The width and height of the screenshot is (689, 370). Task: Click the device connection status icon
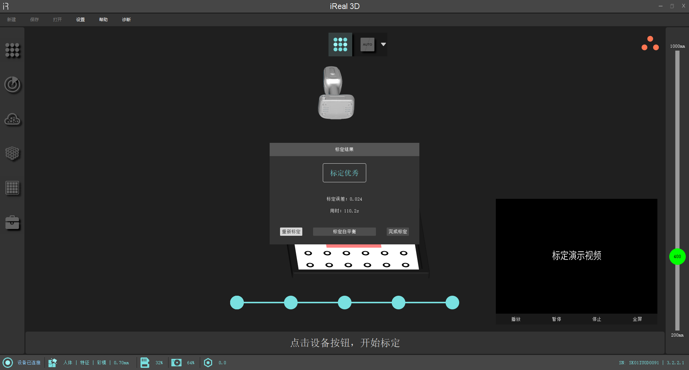point(8,362)
